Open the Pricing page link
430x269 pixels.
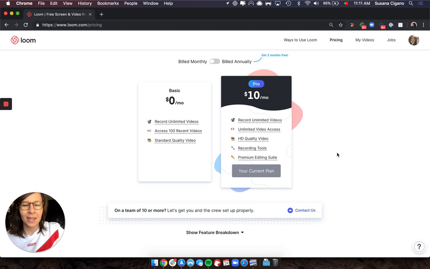(336, 40)
